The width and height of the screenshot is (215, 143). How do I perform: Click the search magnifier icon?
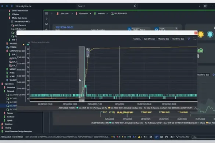click(x=135, y=6)
